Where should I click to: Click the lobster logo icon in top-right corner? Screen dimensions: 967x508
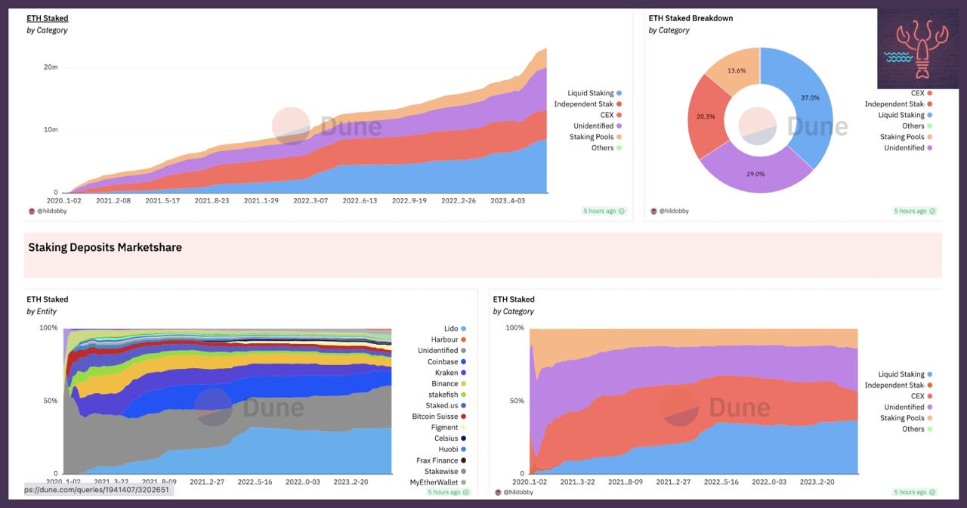[918, 49]
